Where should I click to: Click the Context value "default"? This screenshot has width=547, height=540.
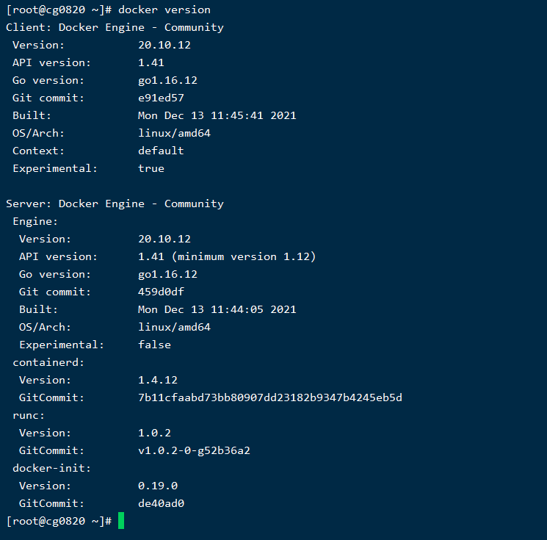pos(161,151)
